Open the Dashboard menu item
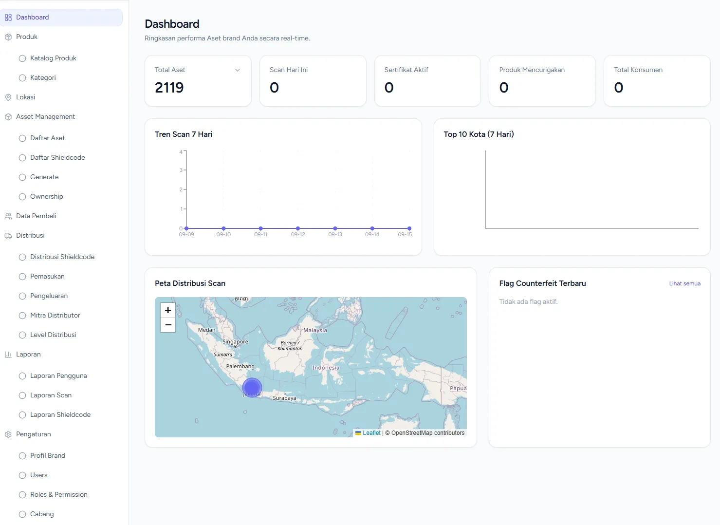 [61, 18]
